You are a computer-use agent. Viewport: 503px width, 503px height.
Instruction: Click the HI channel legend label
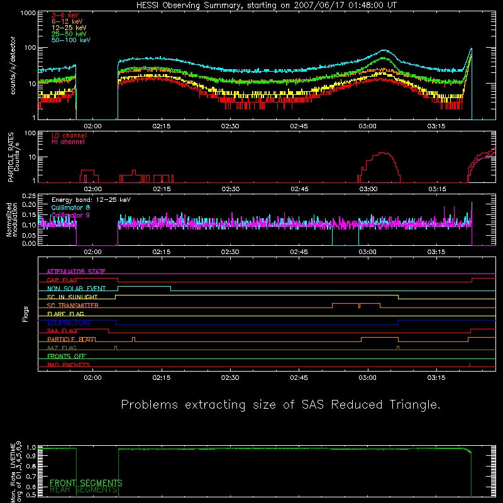point(68,142)
